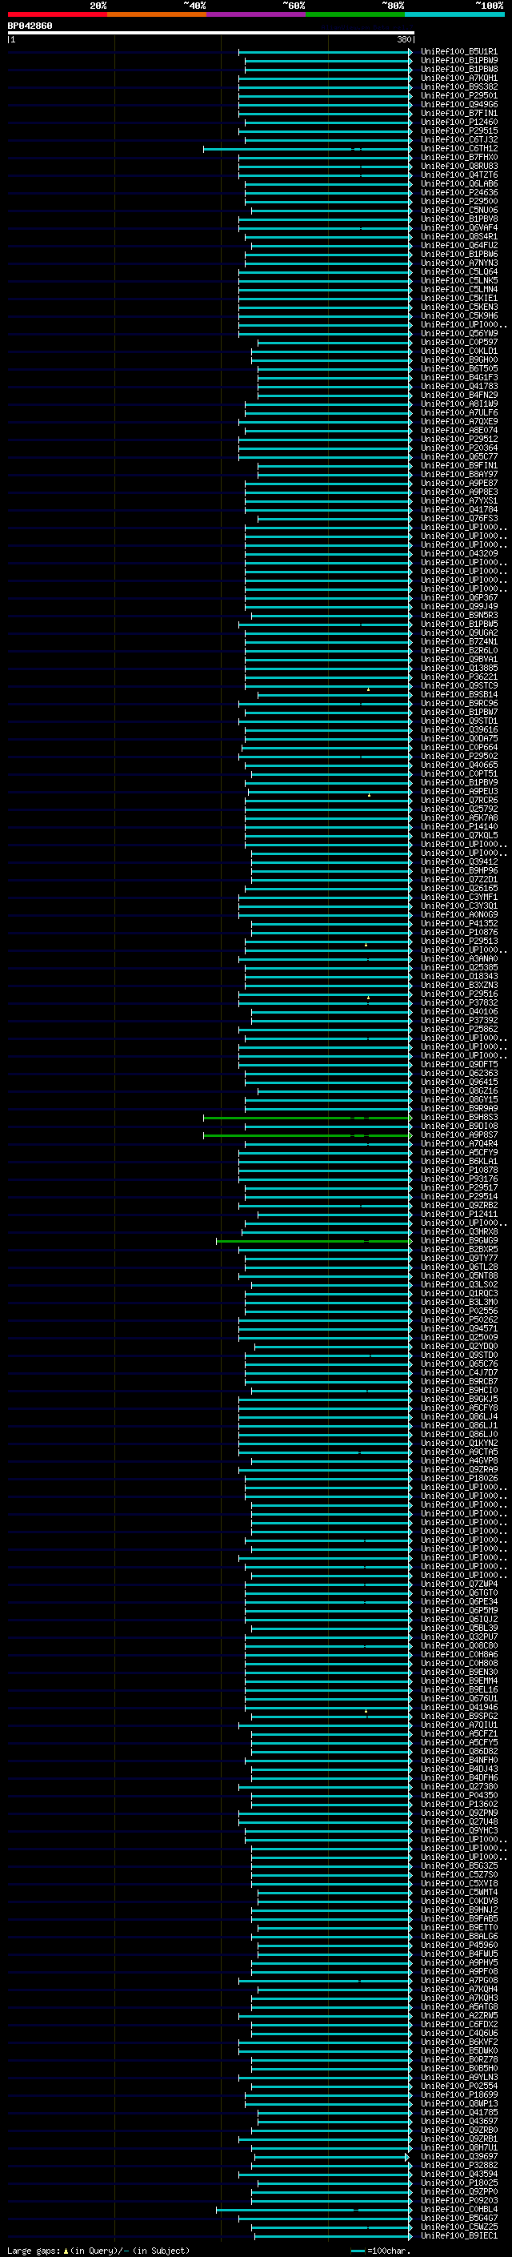Select label UniRef100_Q56YW9

(458, 334)
